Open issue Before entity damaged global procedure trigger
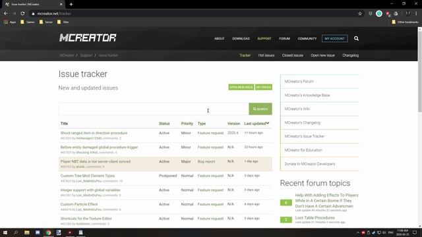The width and height of the screenshot is (422, 237). 99,147
